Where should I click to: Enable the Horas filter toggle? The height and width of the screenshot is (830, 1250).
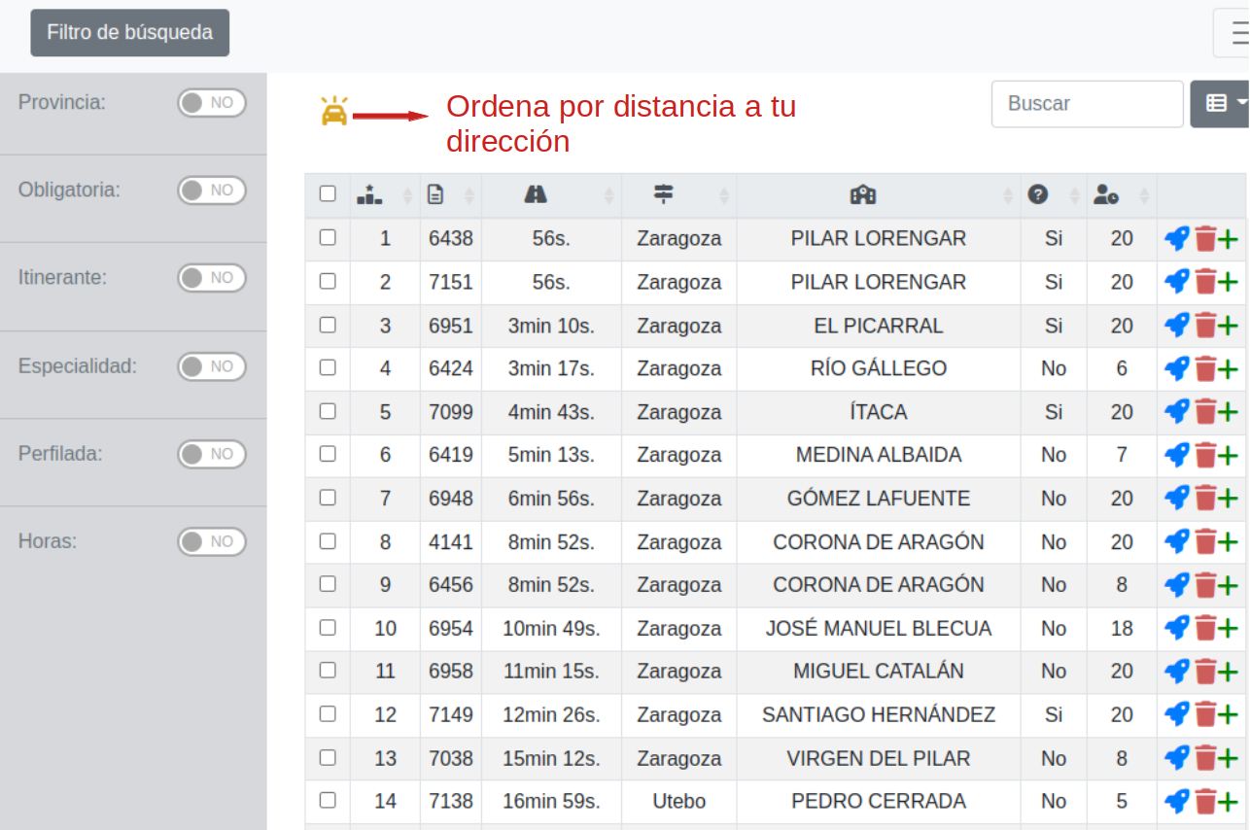coord(211,541)
